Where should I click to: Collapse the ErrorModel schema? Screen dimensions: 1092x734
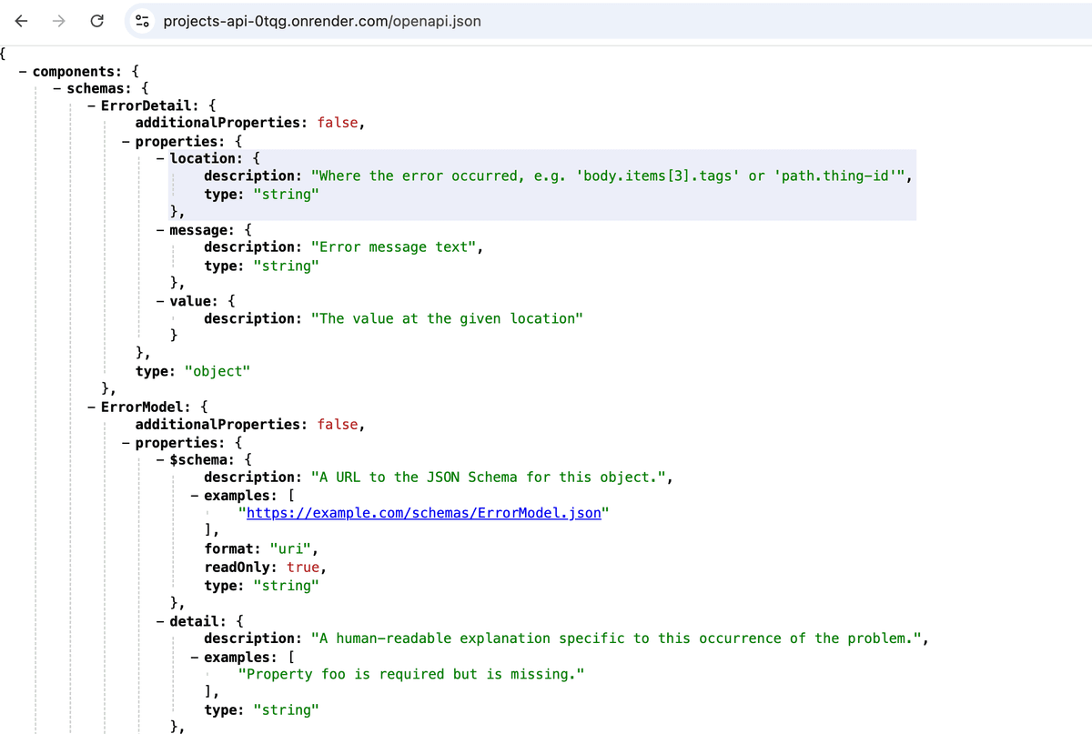click(x=89, y=406)
